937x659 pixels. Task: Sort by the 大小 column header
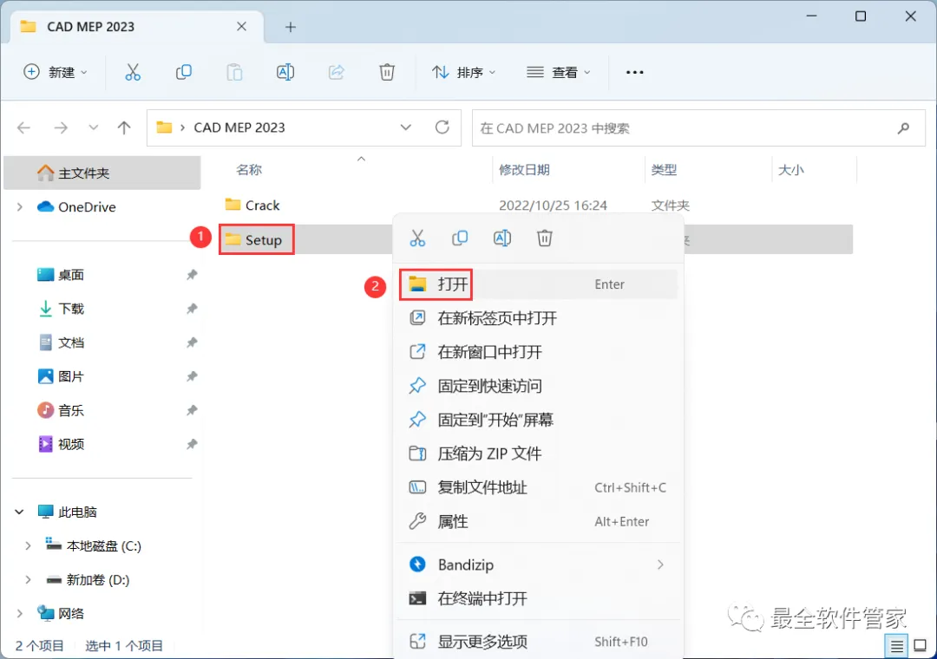coord(791,170)
